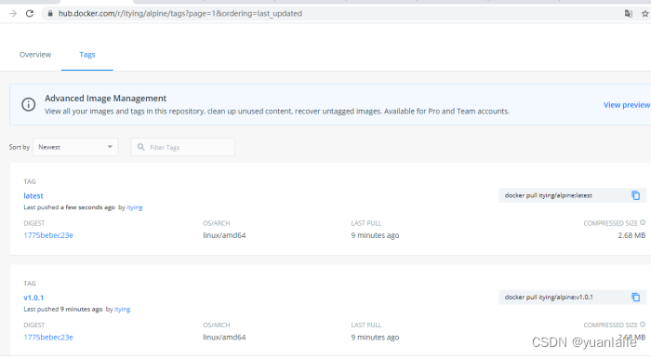Click user itying beside the latest tag
This screenshot has width=651, height=358.
(x=135, y=207)
